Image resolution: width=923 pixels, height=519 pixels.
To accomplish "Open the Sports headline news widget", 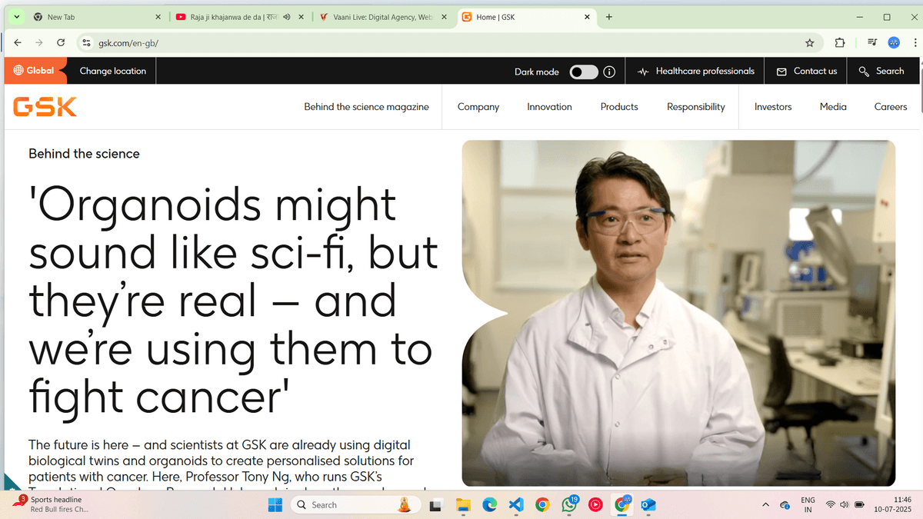I will (51, 504).
